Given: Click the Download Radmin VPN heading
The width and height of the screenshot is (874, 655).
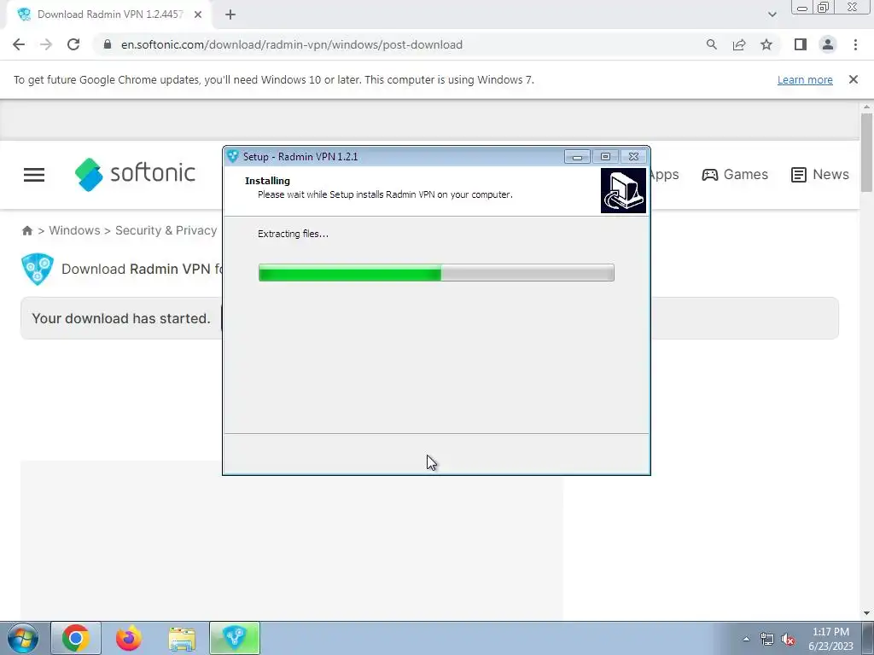Looking at the screenshot, I should [143, 269].
